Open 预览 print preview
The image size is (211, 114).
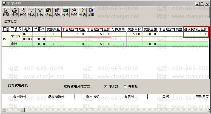coord(23,12)
